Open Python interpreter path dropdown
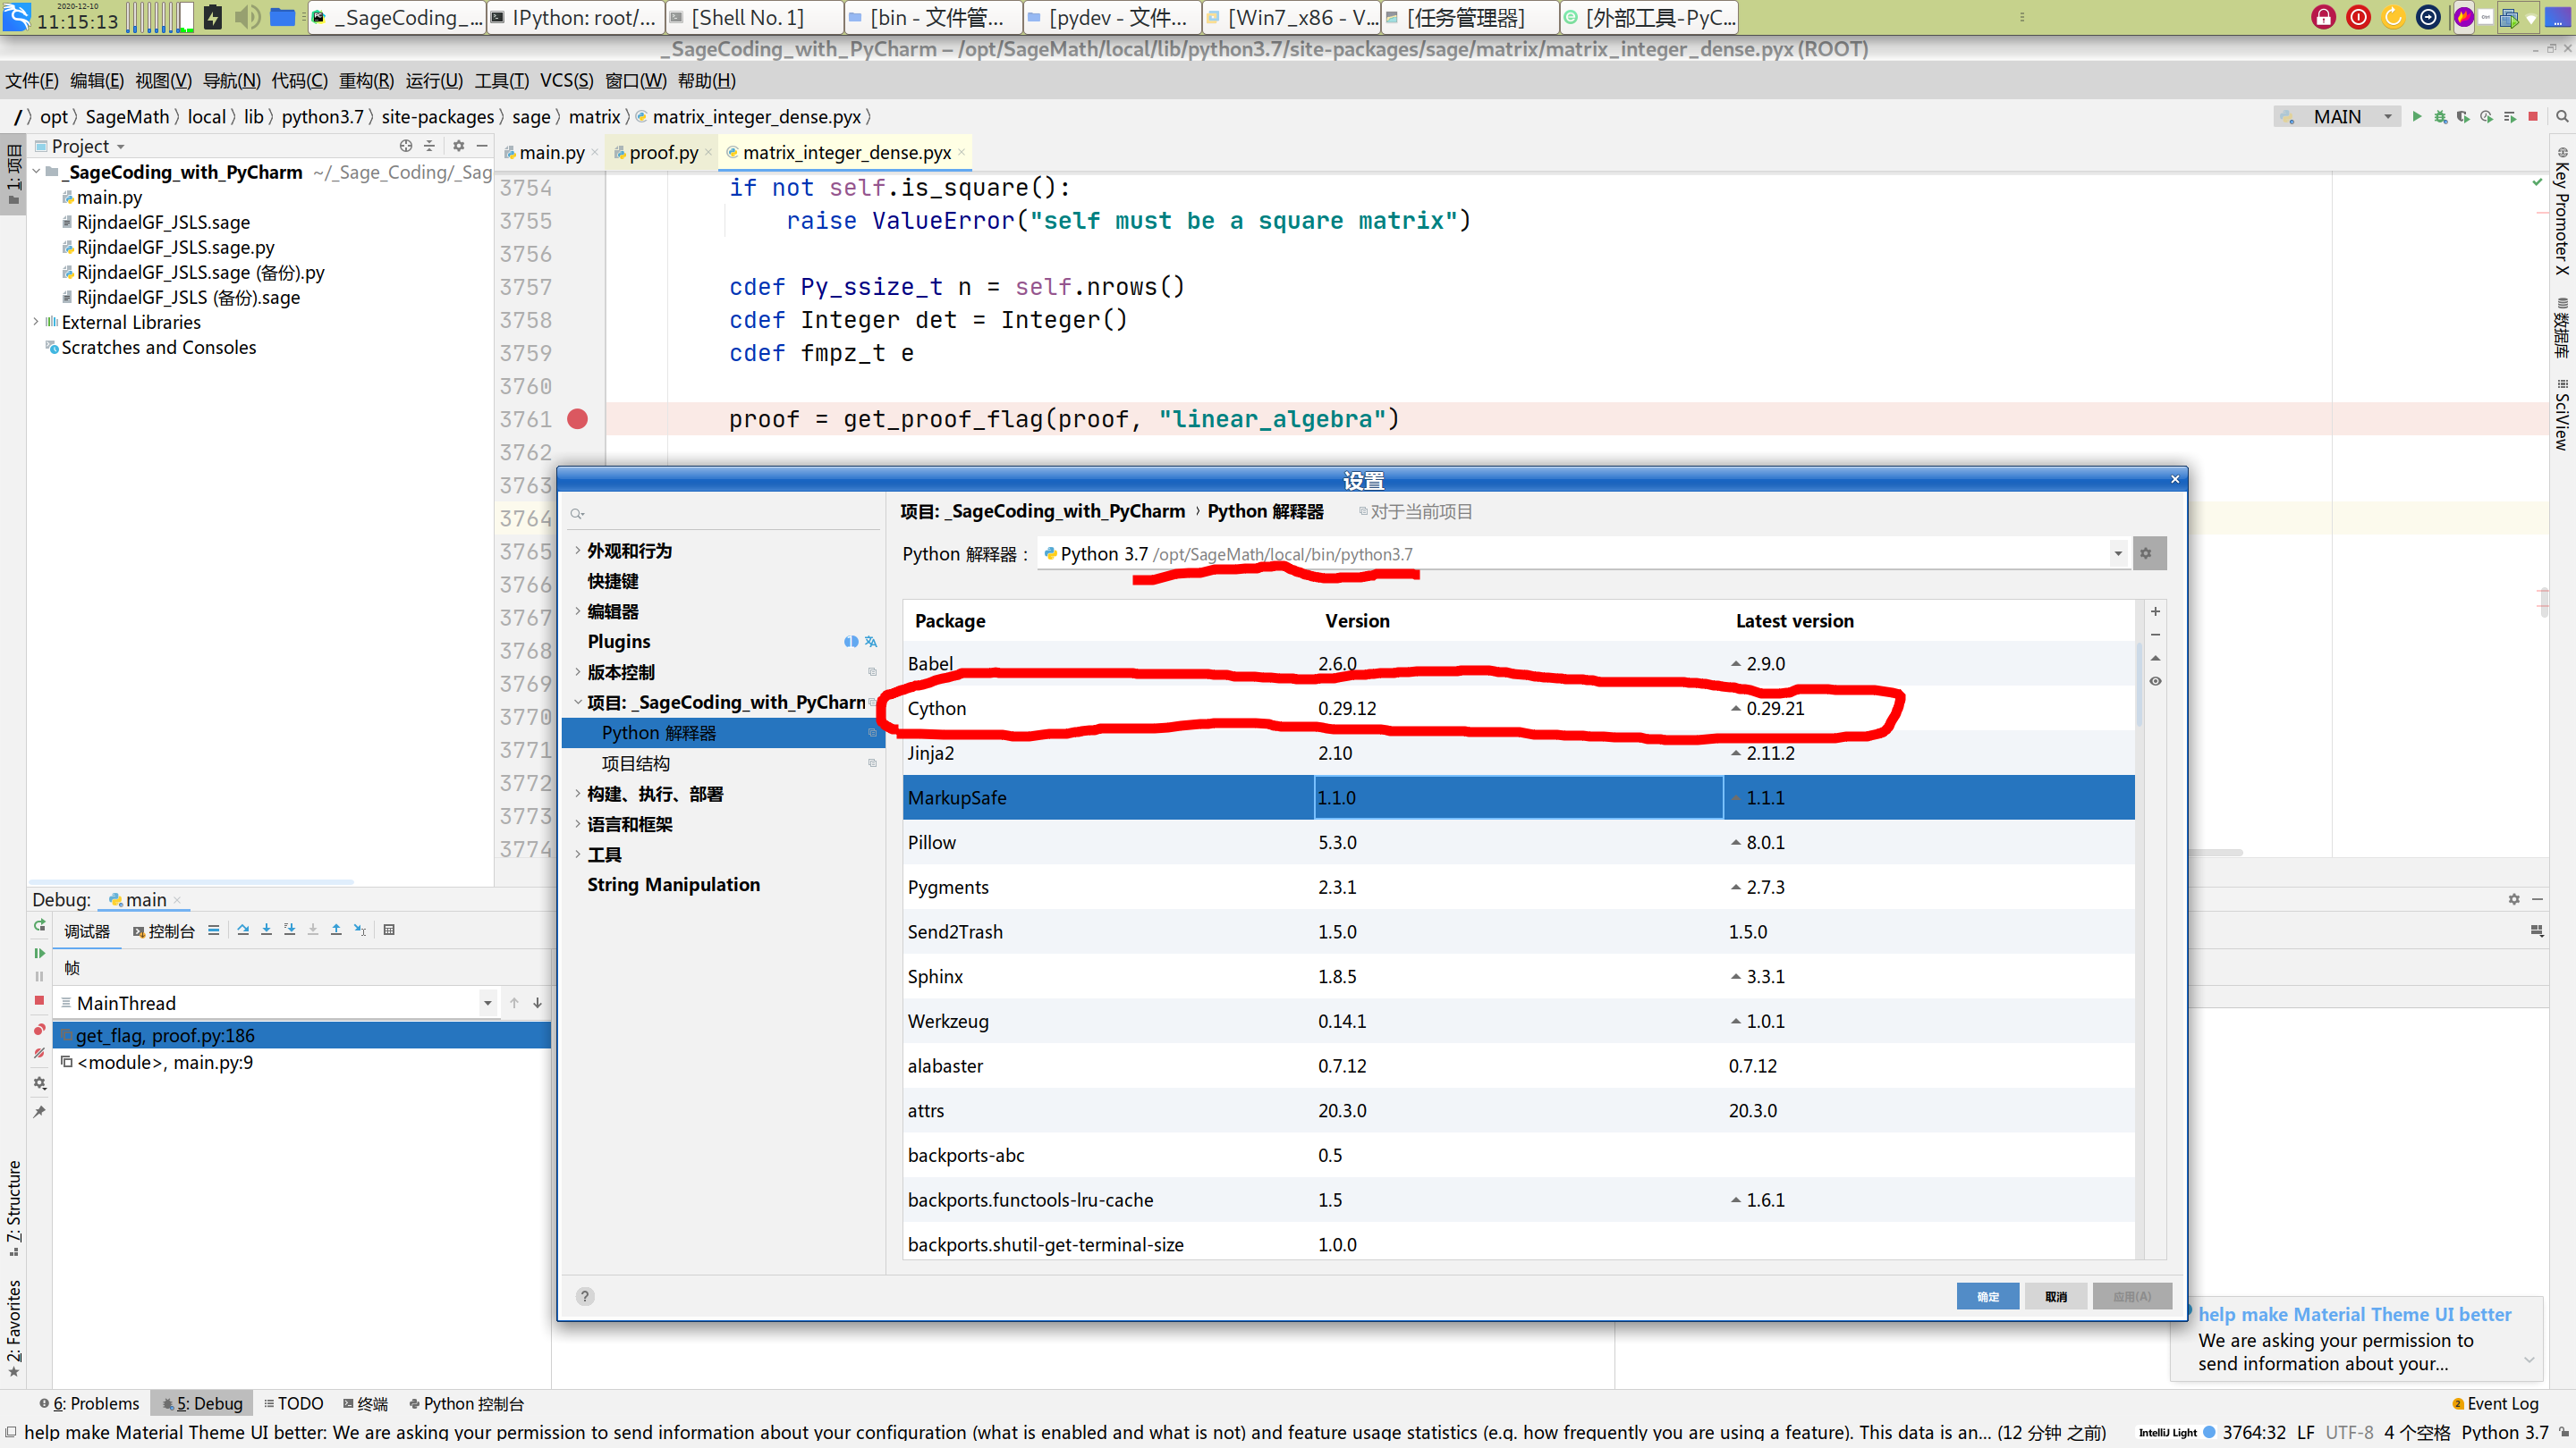This screenshot has height=1448, width=2576. tap(2117, 553)
